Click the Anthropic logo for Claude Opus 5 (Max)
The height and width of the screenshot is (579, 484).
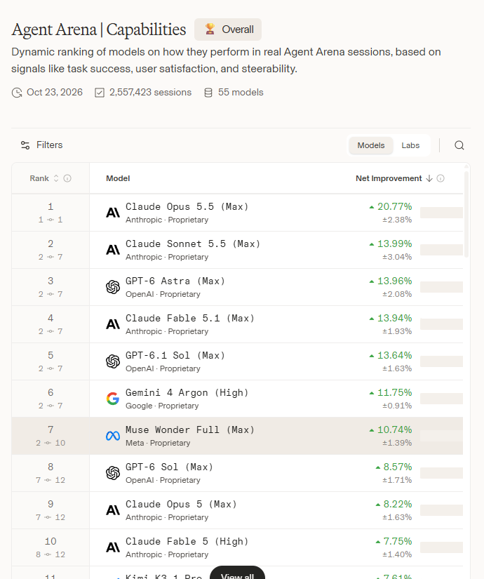[113, 510]
